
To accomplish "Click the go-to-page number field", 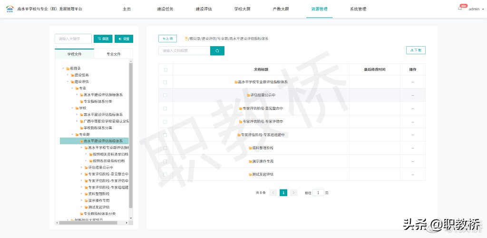I will [318, 193].
